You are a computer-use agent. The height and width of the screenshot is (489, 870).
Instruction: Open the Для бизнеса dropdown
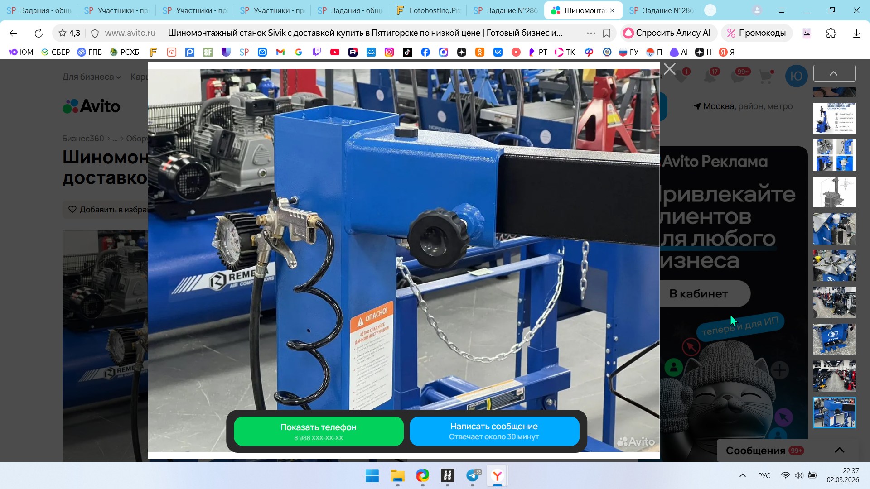coord(92,77)
